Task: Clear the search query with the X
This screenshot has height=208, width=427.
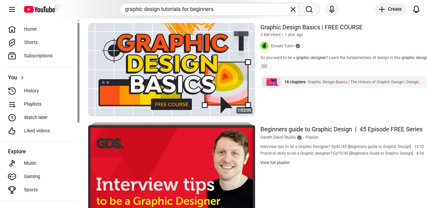Action: coord(293,9)
